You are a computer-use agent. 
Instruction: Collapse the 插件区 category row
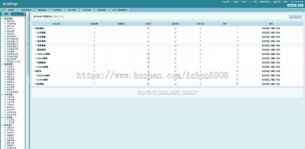pyautogui.click(x=34, y=71)
